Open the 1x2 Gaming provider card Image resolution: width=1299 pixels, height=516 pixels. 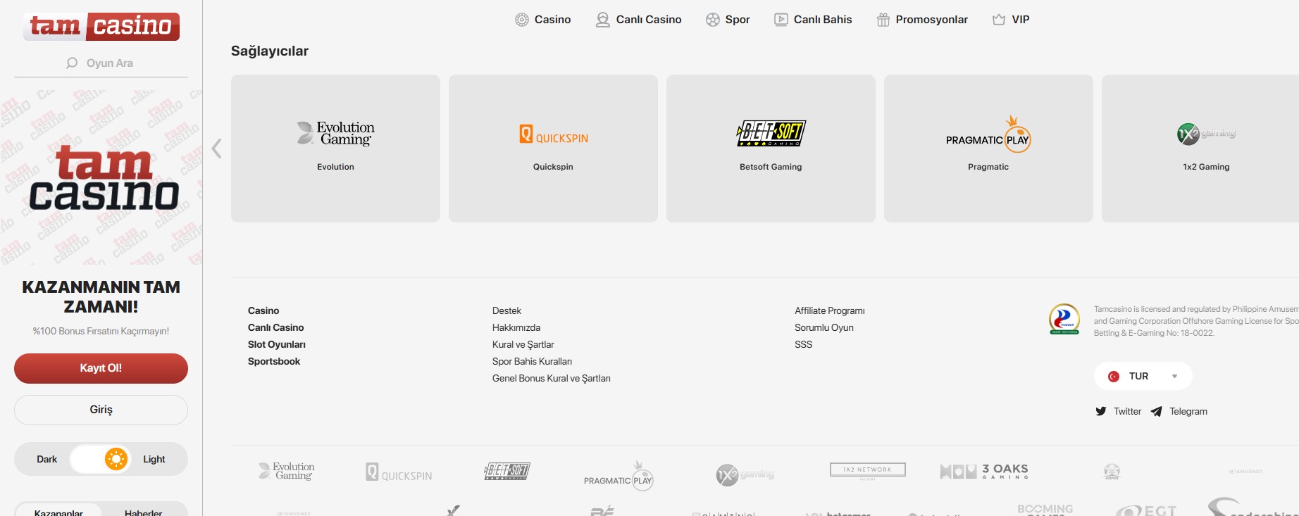click(x=1200, y=149)
